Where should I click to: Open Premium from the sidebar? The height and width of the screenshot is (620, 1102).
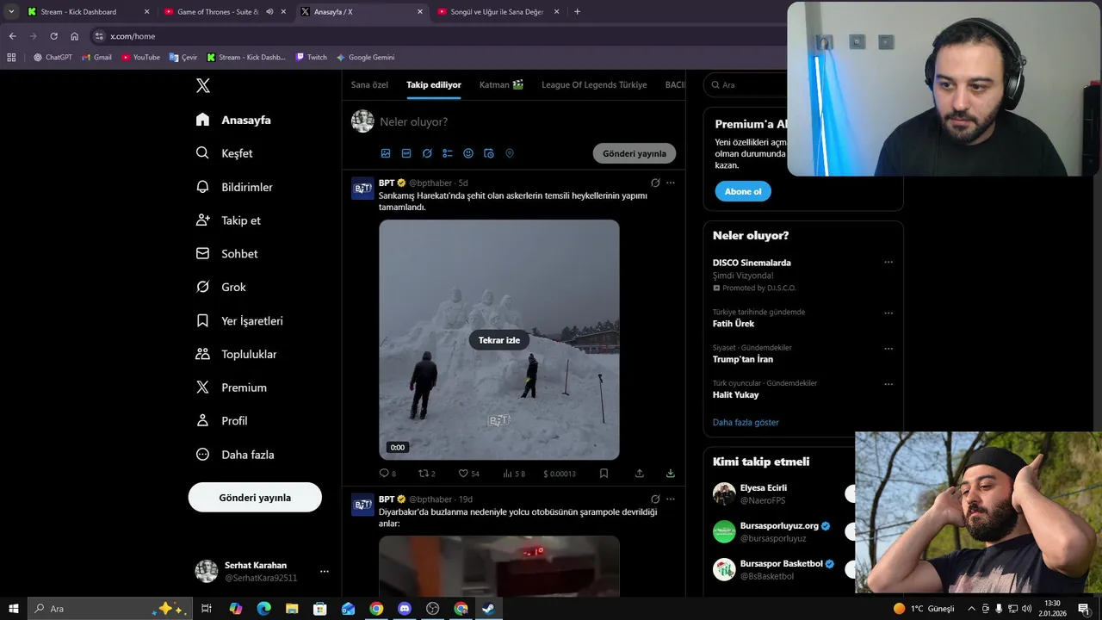232,387
